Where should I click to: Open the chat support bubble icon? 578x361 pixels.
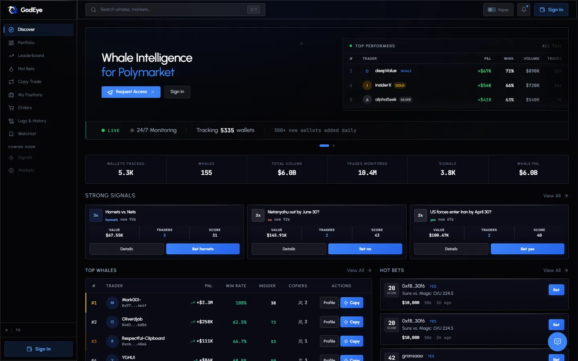click(x=557, y=342)
